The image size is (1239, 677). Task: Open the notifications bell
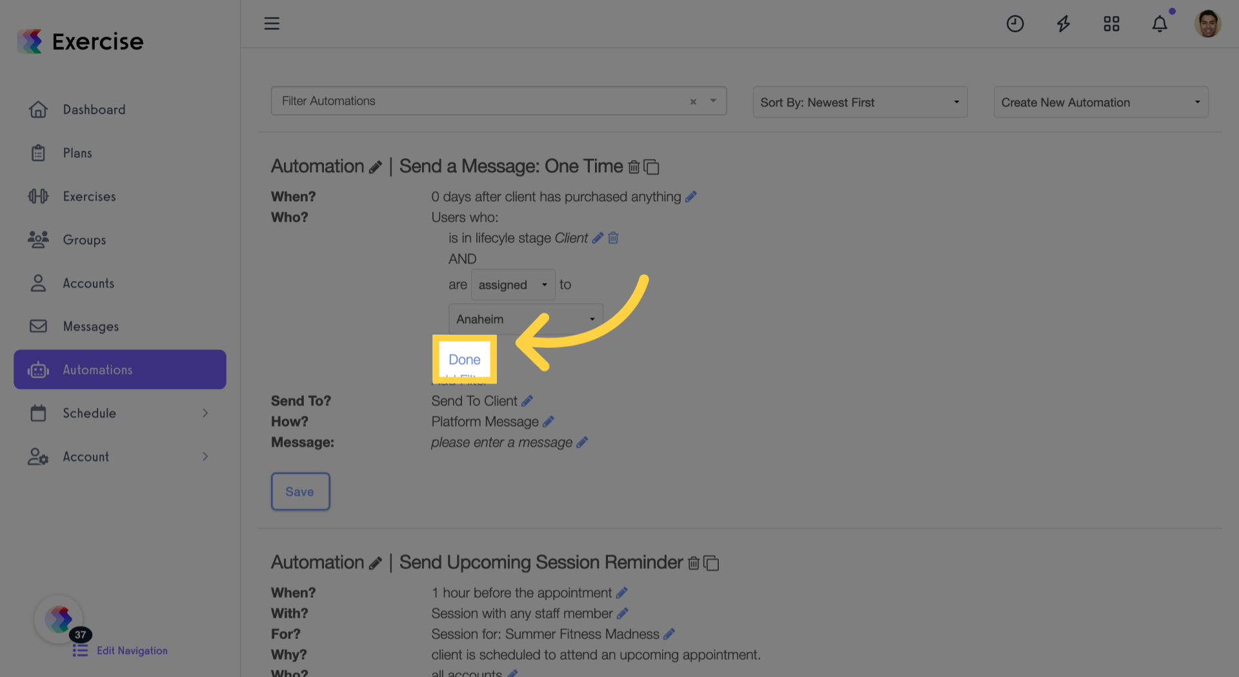[1160, 24]
